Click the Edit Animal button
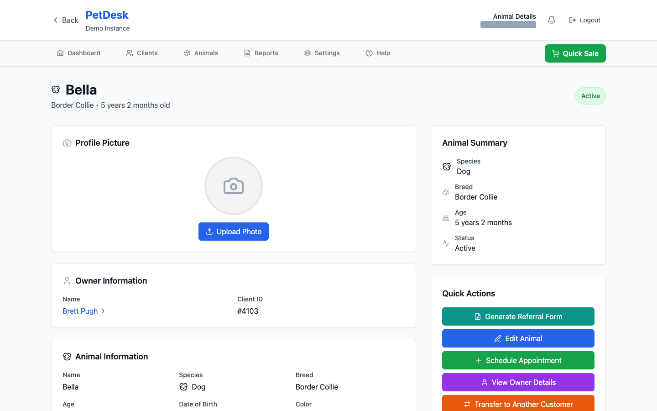This screenshot has height=411, width=657. click(518, 338)
